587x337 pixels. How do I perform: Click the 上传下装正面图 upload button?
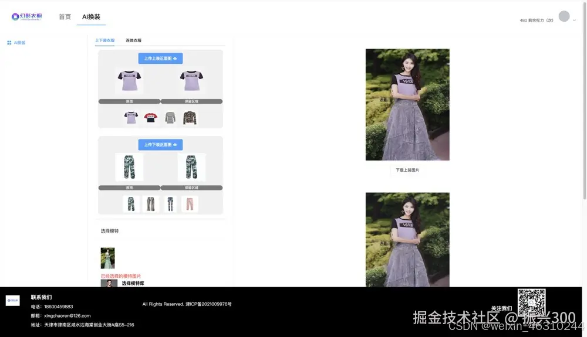click(x=161, y=145)
